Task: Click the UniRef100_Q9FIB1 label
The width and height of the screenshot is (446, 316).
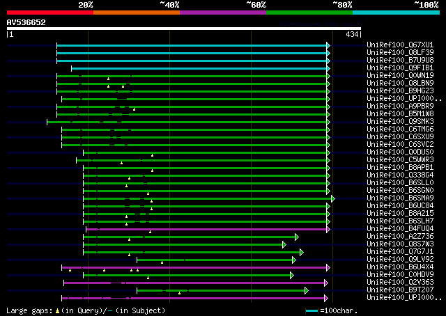Action: 400,68
